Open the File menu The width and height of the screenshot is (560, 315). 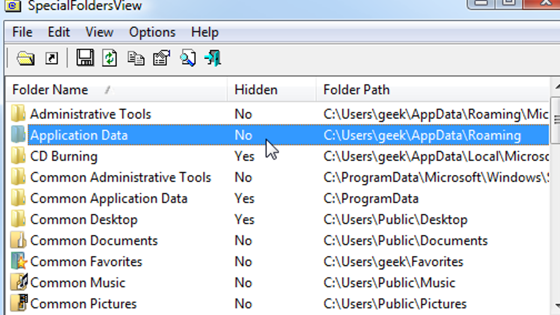click(x=22, y=32)
